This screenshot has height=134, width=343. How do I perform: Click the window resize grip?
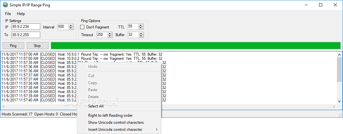click(340, 115)
